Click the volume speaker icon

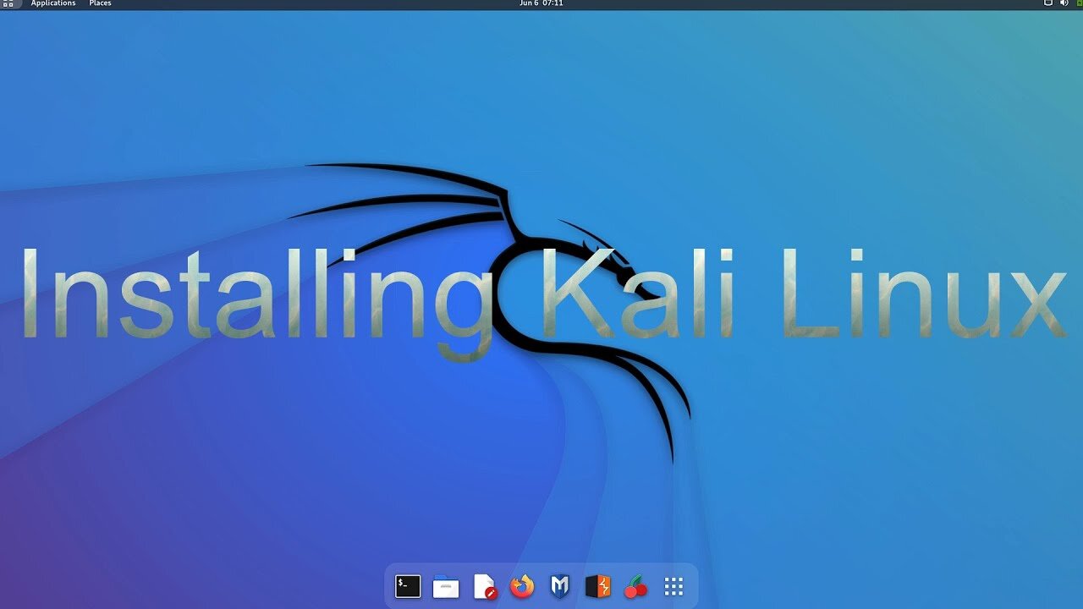pos(1064,3)
